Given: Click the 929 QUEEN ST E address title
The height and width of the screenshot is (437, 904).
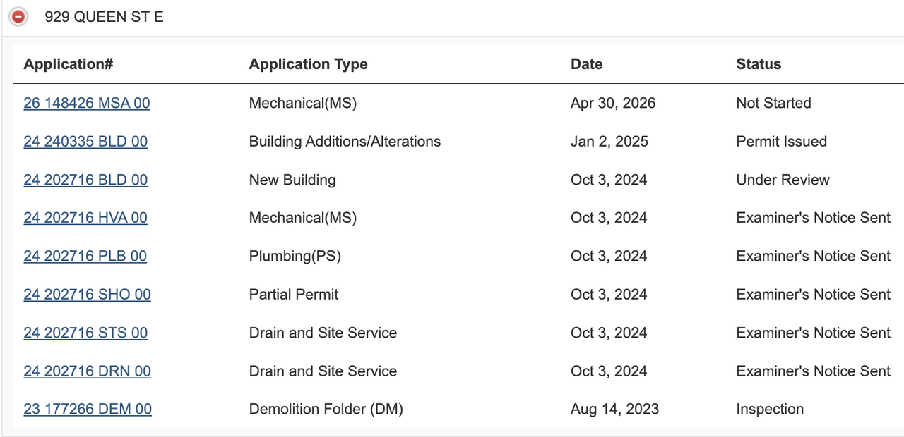Looking at the screenshot, I should (x=104, y=17).
